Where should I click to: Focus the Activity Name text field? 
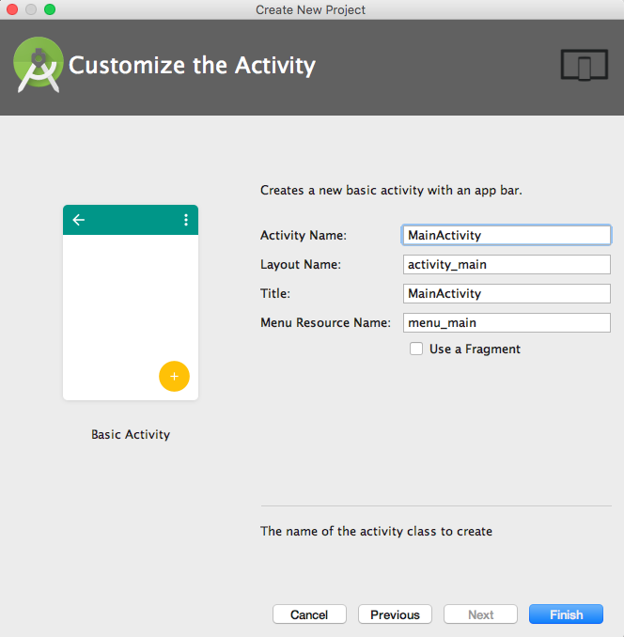pyautogui.click(x=507, y=235)
